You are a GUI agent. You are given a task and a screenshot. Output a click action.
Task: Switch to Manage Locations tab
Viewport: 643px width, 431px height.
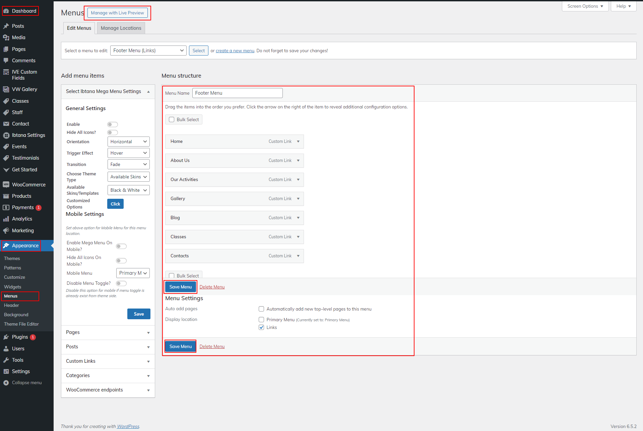pyautogui.click(x=121, y=28)
